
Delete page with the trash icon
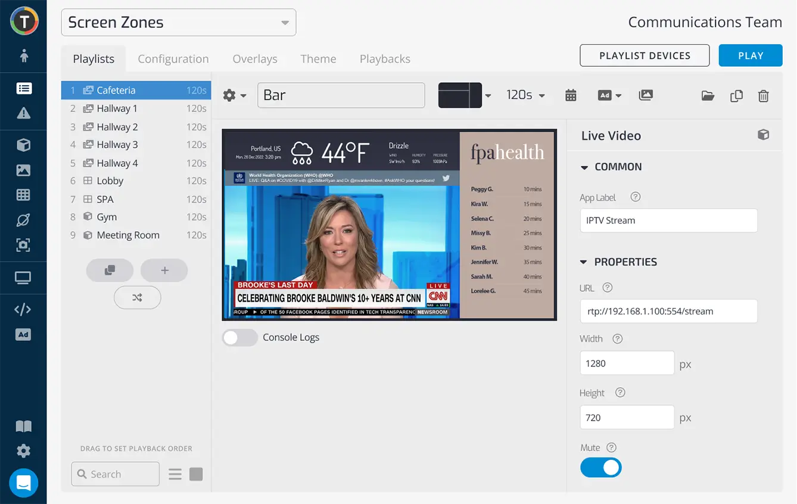(764, 96)
